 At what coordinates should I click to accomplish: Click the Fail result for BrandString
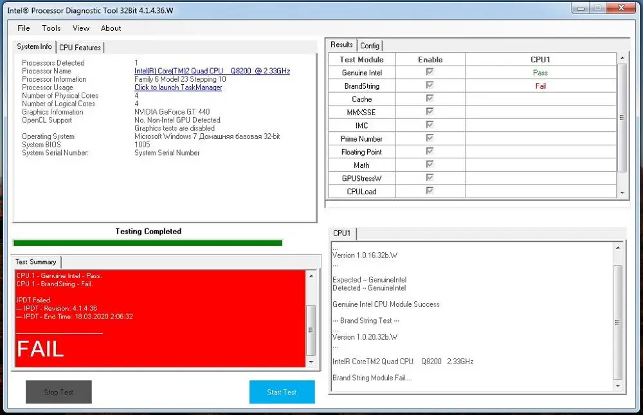[x=541, y=86]
